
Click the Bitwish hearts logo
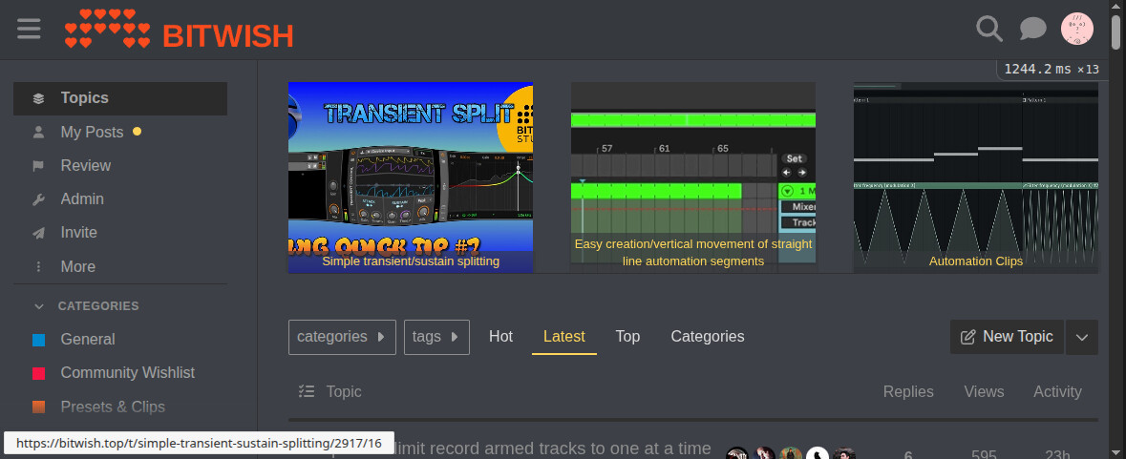107,29
